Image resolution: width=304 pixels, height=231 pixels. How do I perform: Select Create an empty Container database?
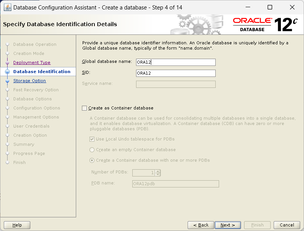[92, 150]
